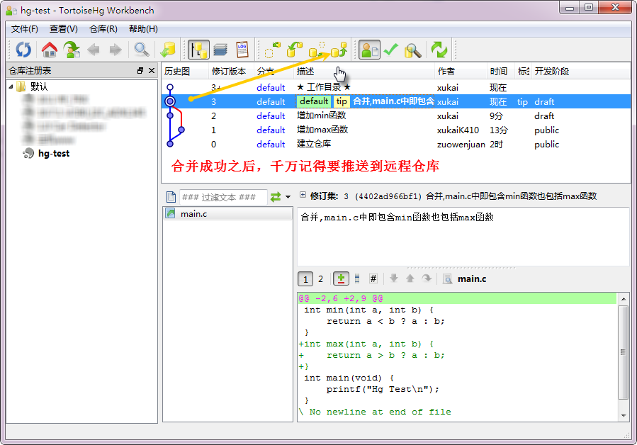Detect outgoing changesets icon
This screenshot has height=445, width=637.
[317, 50]
